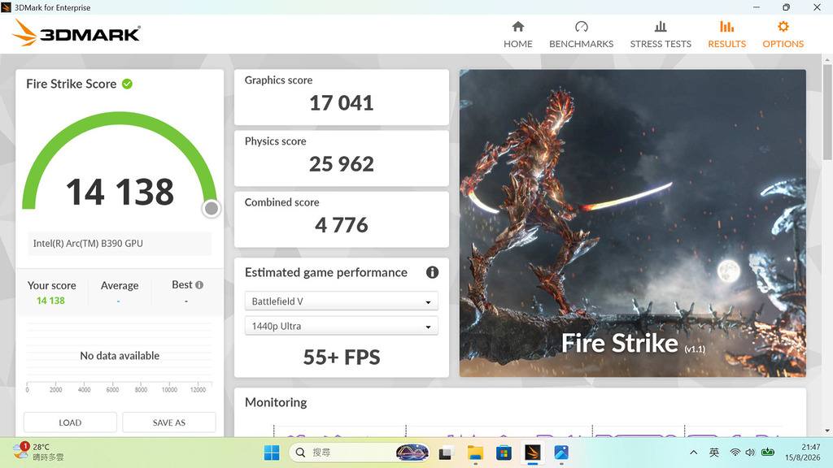The height and width of the screenshot is (468, 833).
Task: Click the score gauge end knob
Action: [x=212, y=209]
